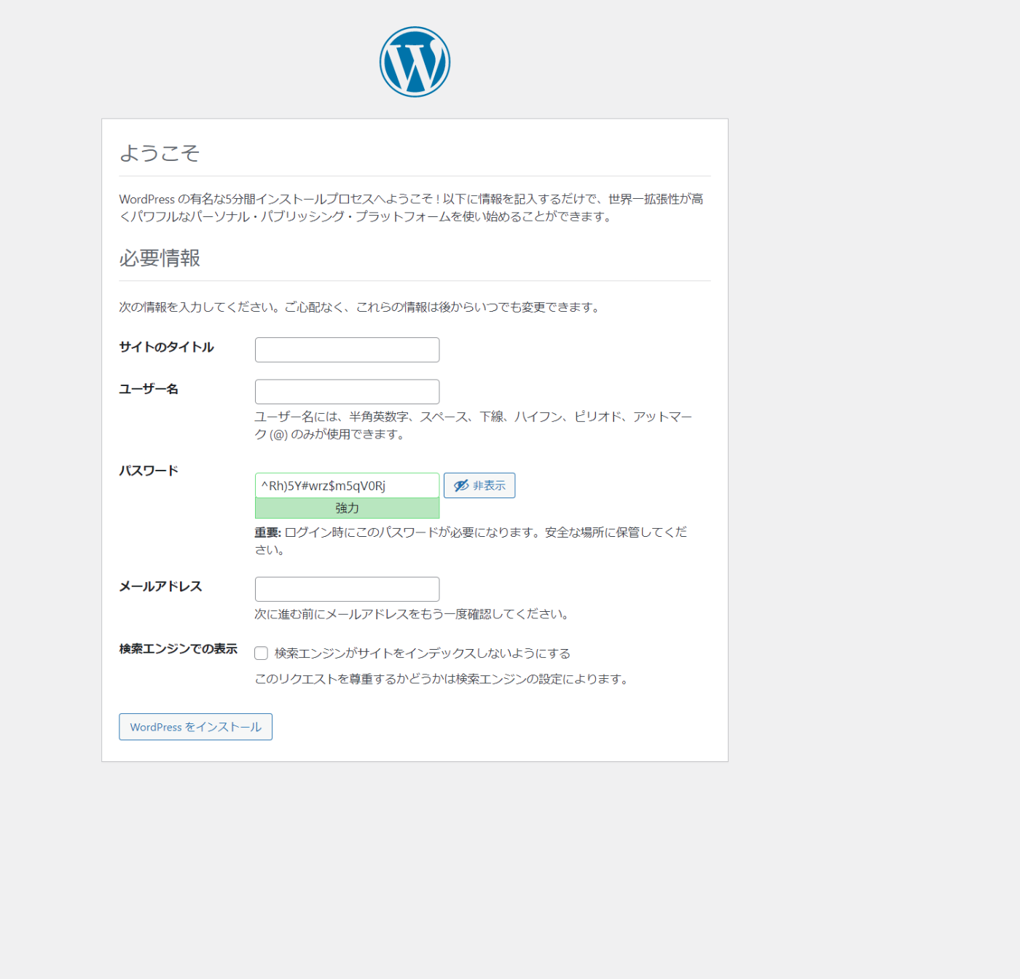
Task: Click the 必要情報 heading
Action: coord(160,258)
